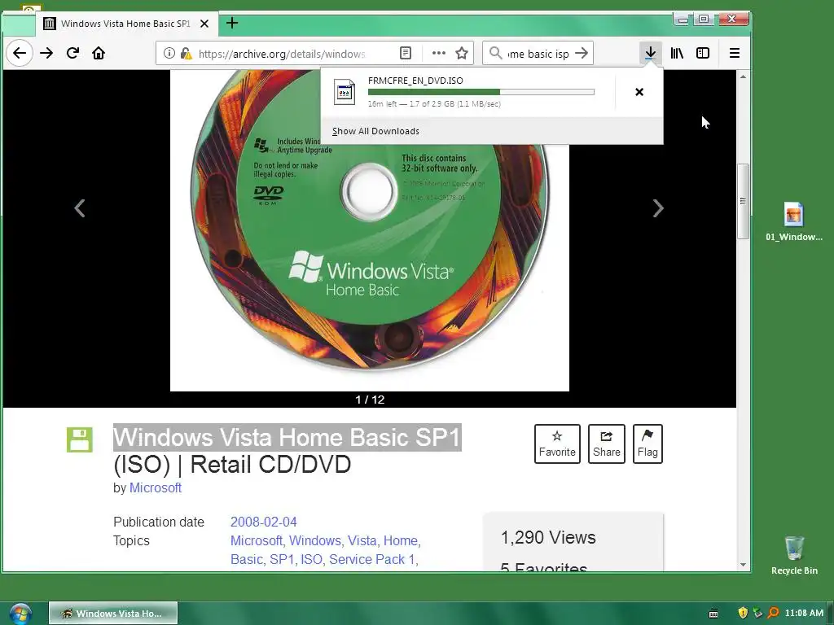Click the orange magnifier tray icon
Image resolution: width=834 pixels, height=625 pixels.
pos(774,614)
